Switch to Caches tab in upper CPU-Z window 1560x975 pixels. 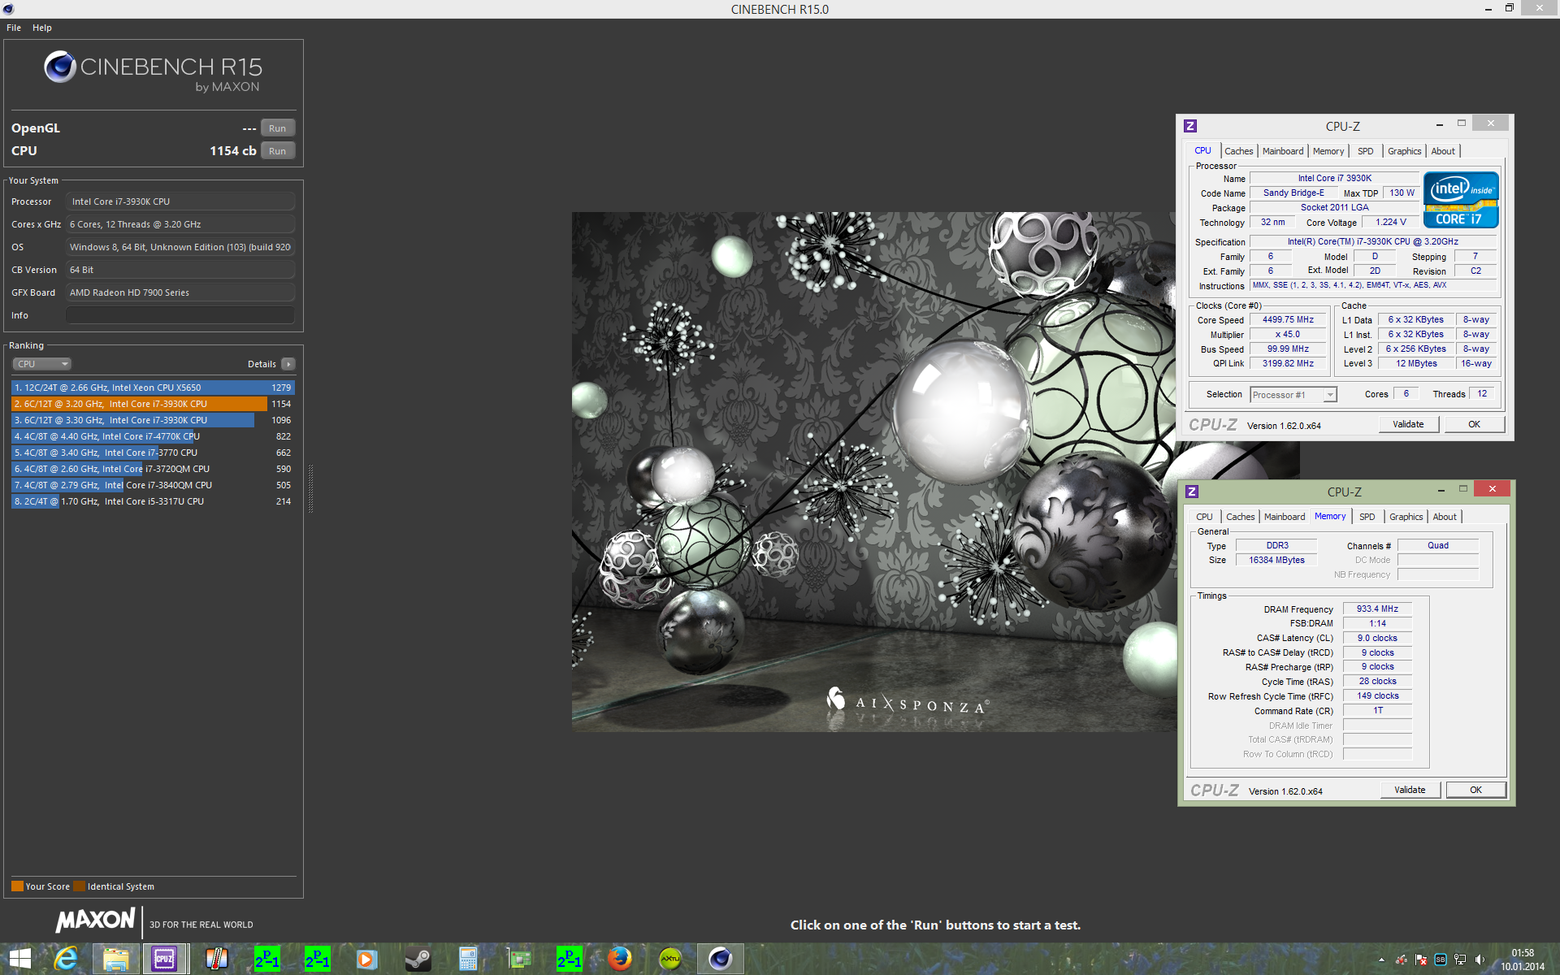coord(1239,151)
